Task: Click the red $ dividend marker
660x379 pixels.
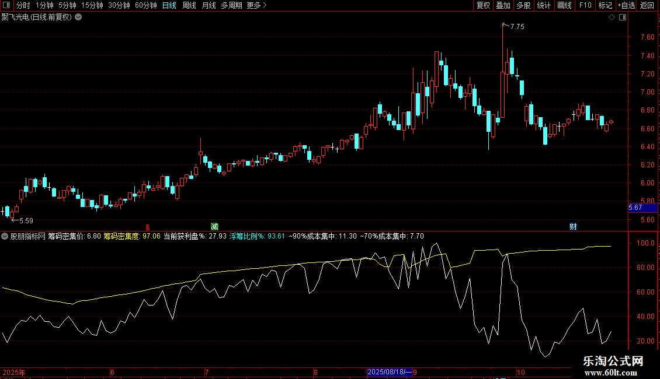Action: coord(148,227)
